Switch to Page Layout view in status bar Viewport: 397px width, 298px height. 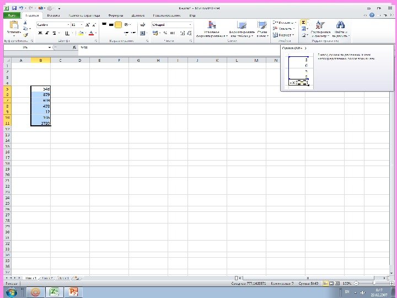pyautogui.click(x=331, y=283)
